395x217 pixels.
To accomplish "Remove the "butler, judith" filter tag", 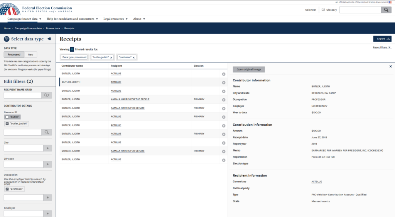I will pyautogui.click(x=111, y=57).
